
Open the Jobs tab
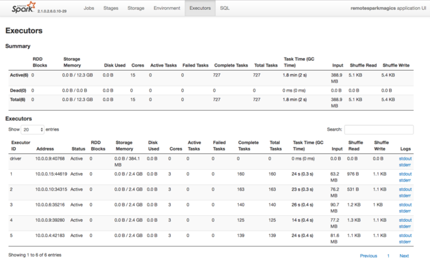click(x=87, y=9)
